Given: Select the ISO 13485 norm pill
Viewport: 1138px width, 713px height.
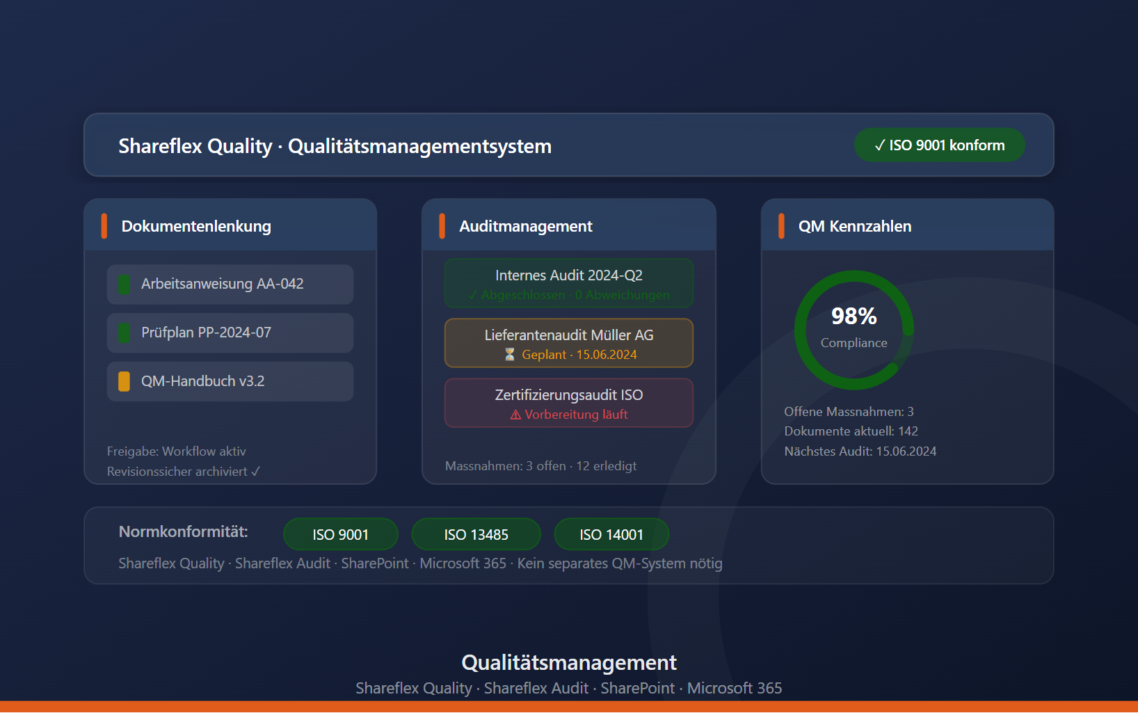Looking at the screenshot, I should (x=476, y=535).
